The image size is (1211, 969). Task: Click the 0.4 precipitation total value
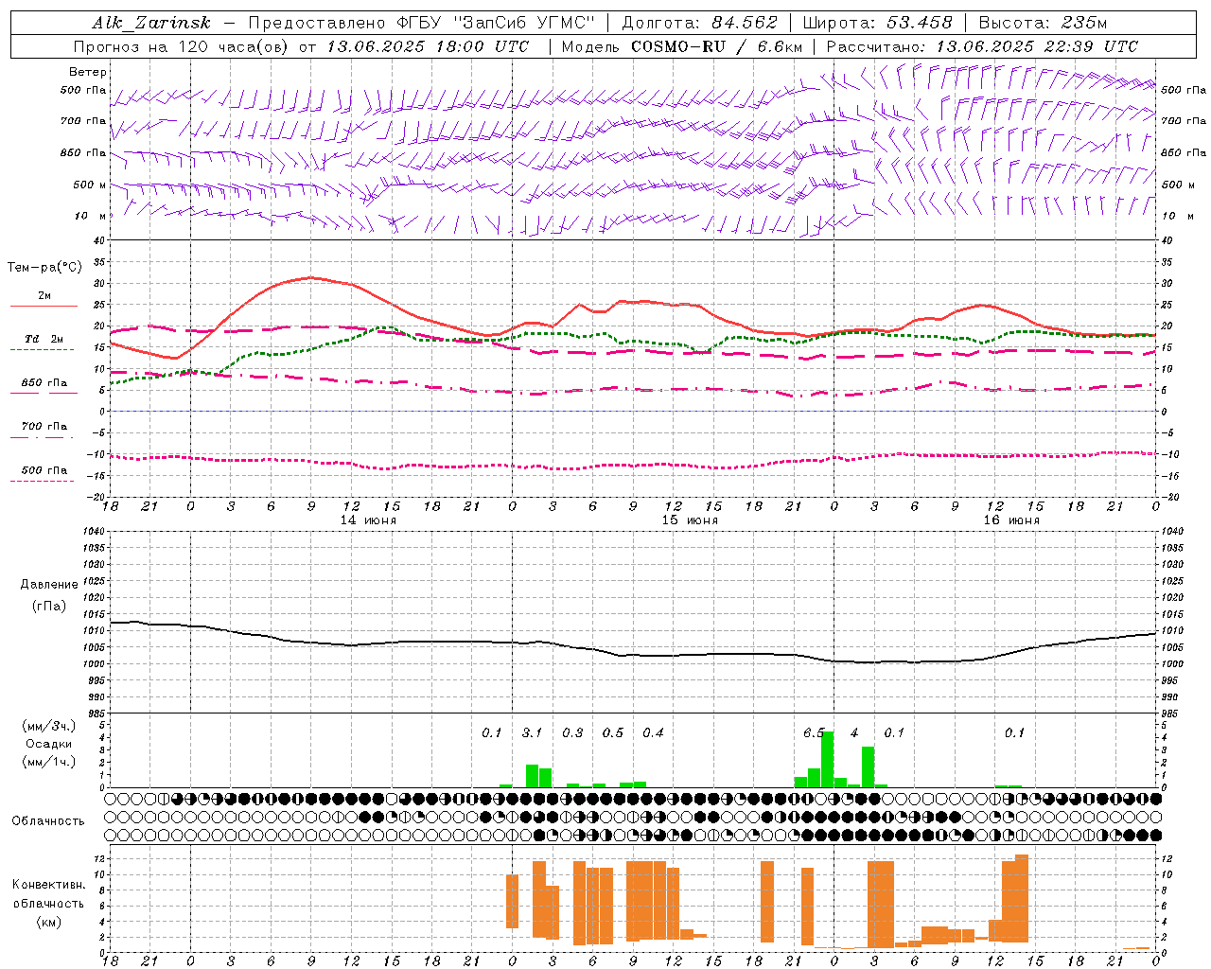point(653,733)
